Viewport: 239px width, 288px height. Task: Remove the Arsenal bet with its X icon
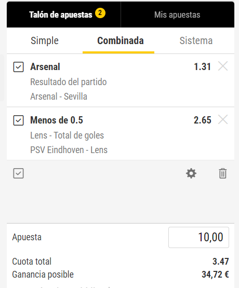tap(223, 66)
